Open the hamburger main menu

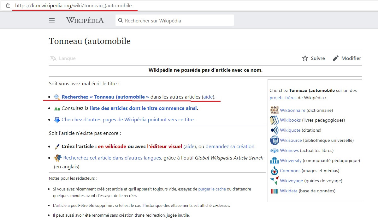click(52, 20)
